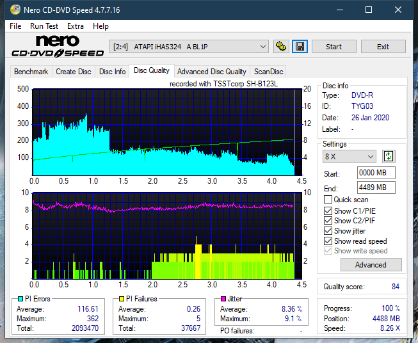Uncheck Show C1/PIE checkbox
Viewport: 418px width, 343px height.
(x=328, y=211)
